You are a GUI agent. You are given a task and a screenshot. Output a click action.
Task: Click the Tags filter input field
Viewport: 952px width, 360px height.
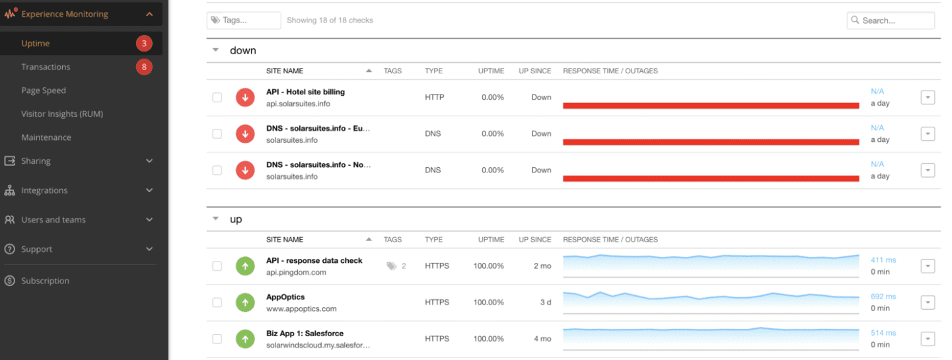pos(244,20)
